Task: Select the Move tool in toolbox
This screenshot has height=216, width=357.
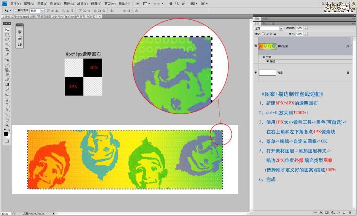Action: tap(7, 30)
